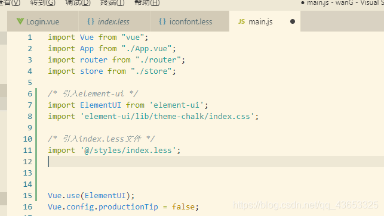Viewport: 384px width, 216px height.
Task: Close main.js via its unsaved dot indicator
Action: [293, 21]
